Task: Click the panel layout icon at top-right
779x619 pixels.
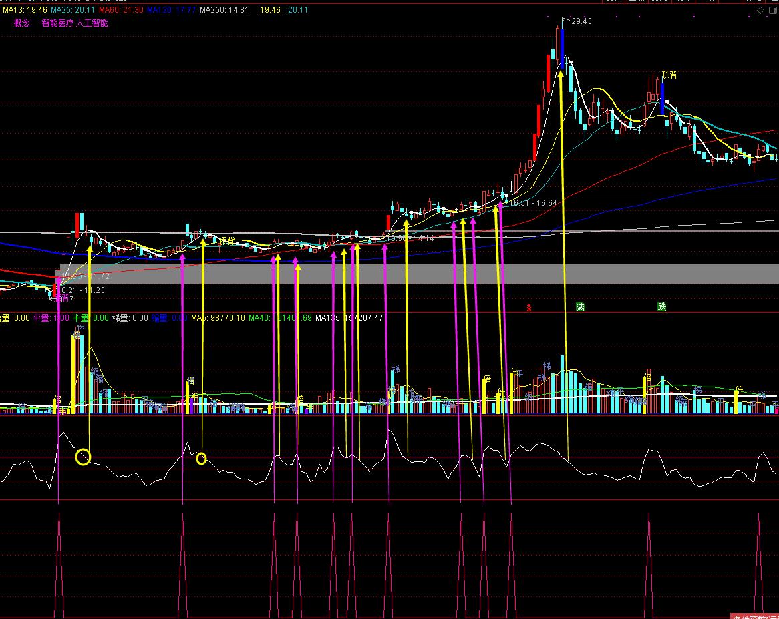Action: 772,11
